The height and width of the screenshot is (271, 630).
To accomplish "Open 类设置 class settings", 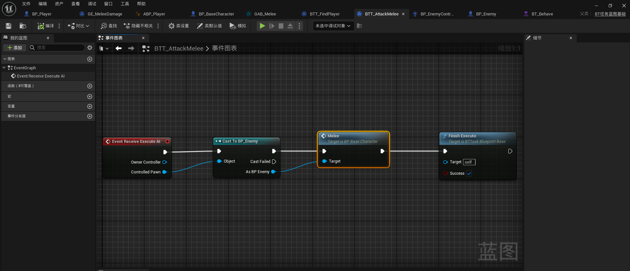I will pyautogui.click(x=178, y=26).
